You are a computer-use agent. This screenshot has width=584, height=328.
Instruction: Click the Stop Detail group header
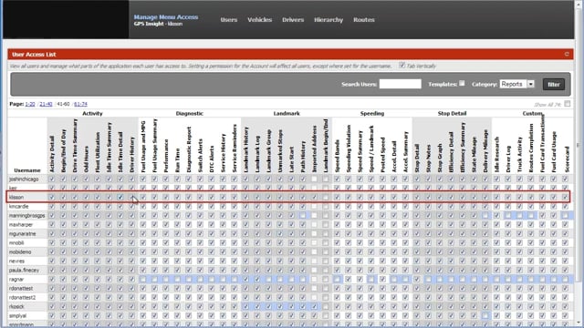pyautogui.click(x=452, y=113)
